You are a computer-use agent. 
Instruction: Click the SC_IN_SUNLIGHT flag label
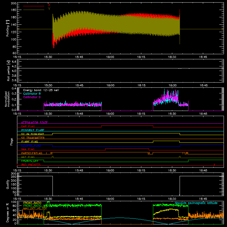point(33,134)
